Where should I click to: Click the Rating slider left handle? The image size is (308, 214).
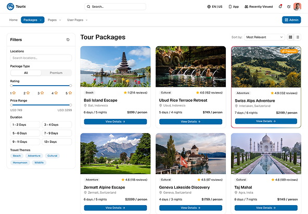tap(11, 86)
